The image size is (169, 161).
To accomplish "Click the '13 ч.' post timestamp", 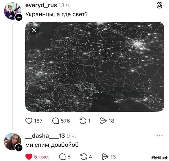I will tap(64, 5).
